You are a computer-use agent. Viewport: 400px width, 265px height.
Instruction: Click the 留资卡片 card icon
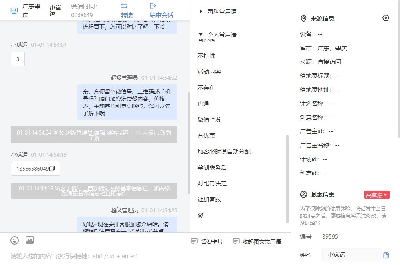(x=194, y=241)
